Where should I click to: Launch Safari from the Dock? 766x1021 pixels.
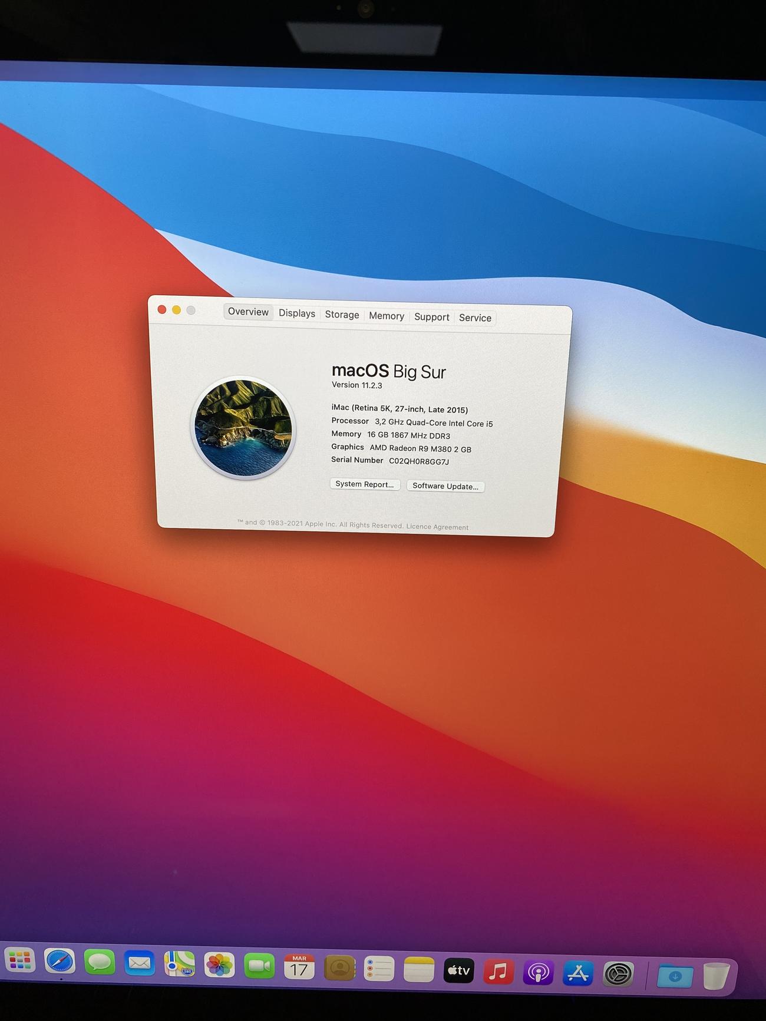click(x=60, y=961)
